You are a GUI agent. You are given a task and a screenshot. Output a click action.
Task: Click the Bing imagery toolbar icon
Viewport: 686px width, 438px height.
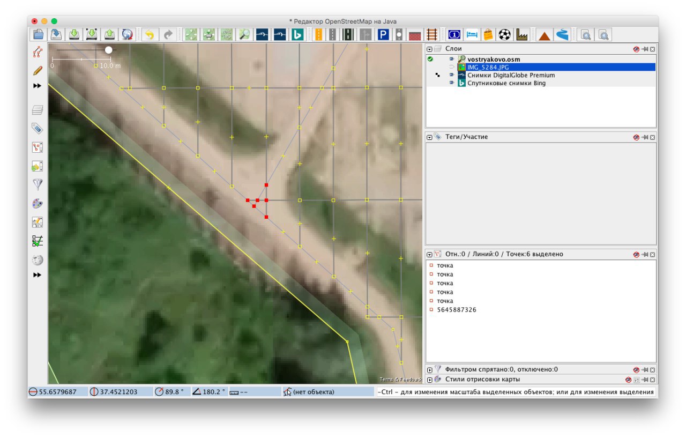point(297,35)
